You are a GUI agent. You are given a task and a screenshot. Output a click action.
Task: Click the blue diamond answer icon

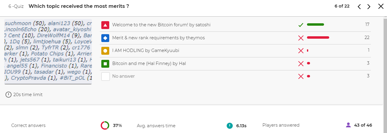(x=105, y=38)
